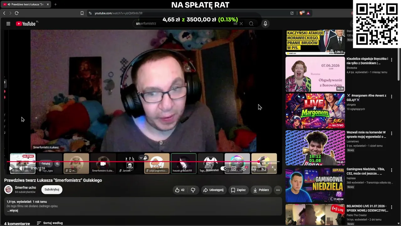Subscribe using the Subskrybuj button
This screenshot has height=226, width=401.
(52, 190)
